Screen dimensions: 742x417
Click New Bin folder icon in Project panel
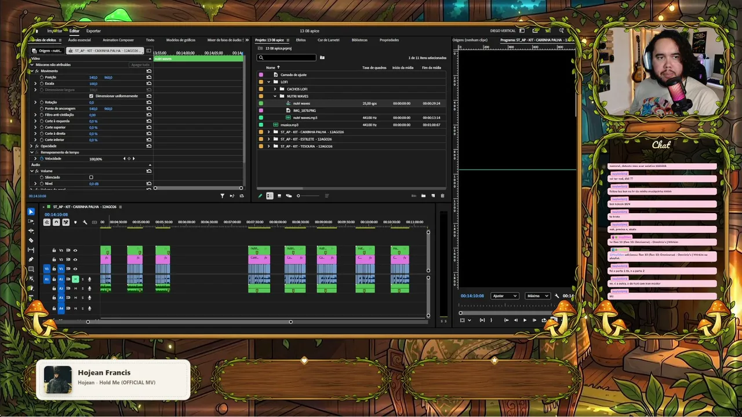423,196
